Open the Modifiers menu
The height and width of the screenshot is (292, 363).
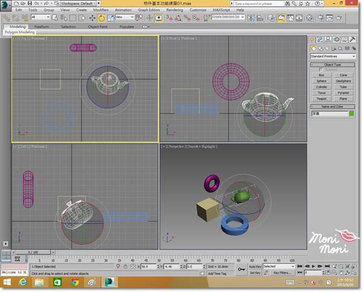(100, 10)
